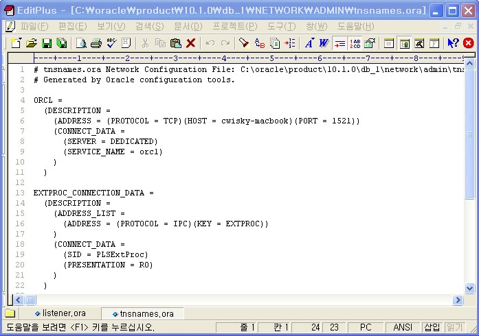Click the window icon marked F
479x336 pixels.
tap(434, 43)
